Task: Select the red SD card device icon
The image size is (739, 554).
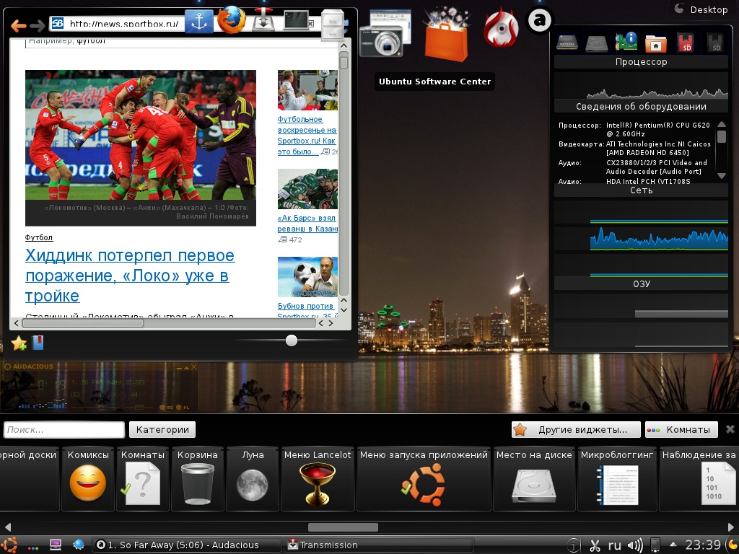Action: (686, 43)
